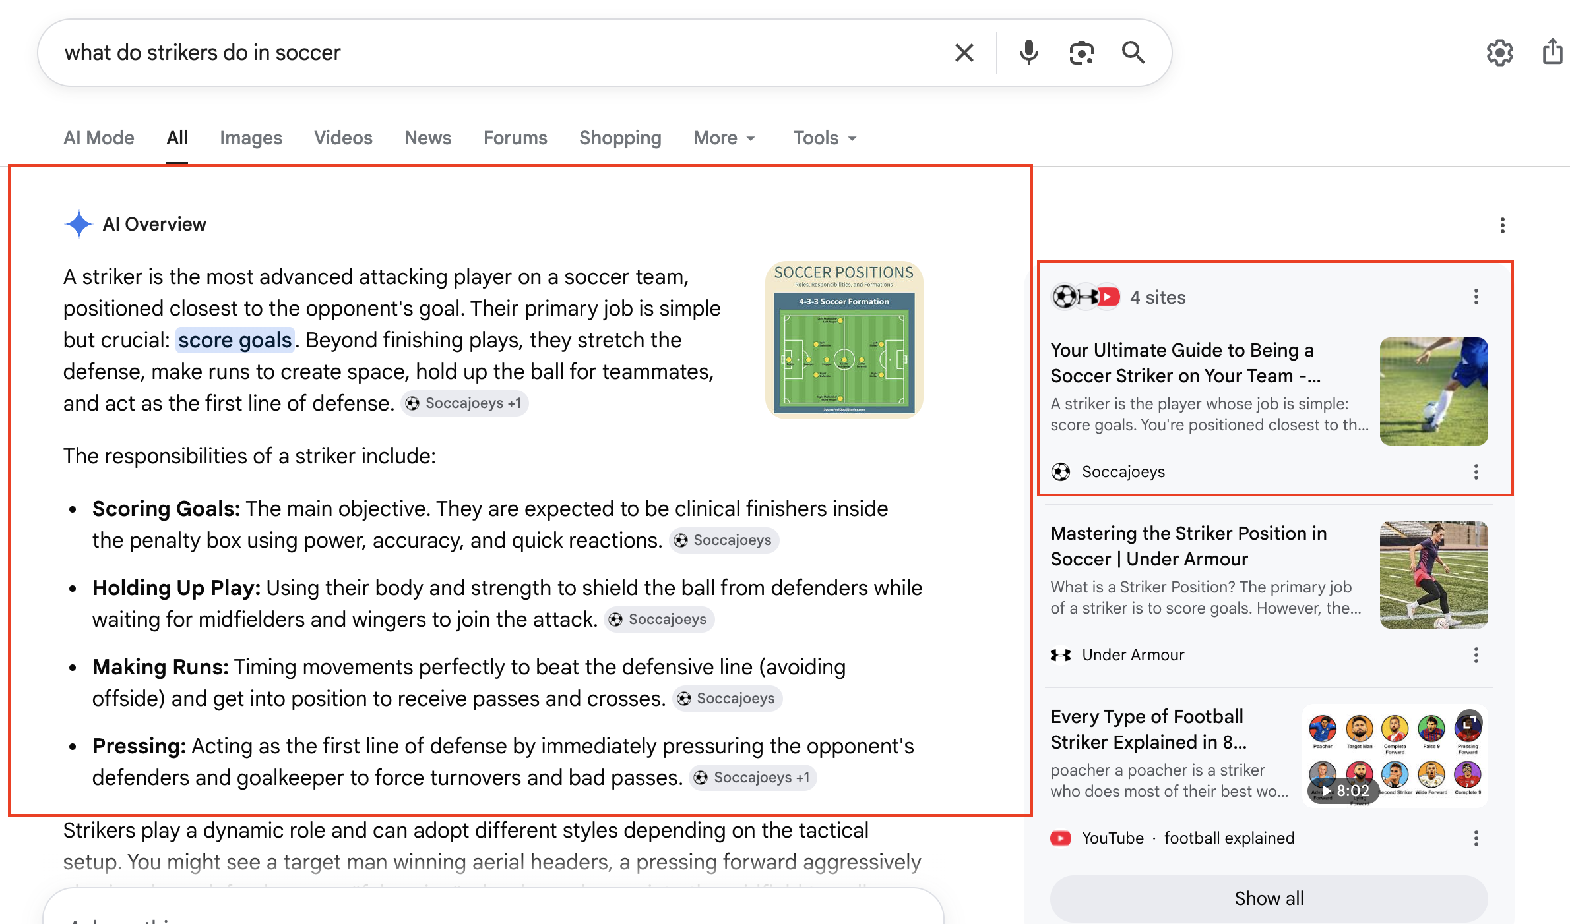Open 'Every Type of Football Striker Explained' video

pyautogui.click(x=1148, y=729)
